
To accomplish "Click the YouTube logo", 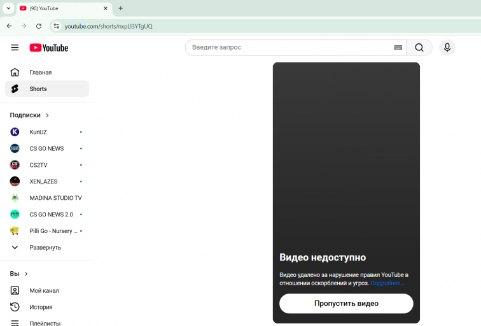I will click(49, 48).
